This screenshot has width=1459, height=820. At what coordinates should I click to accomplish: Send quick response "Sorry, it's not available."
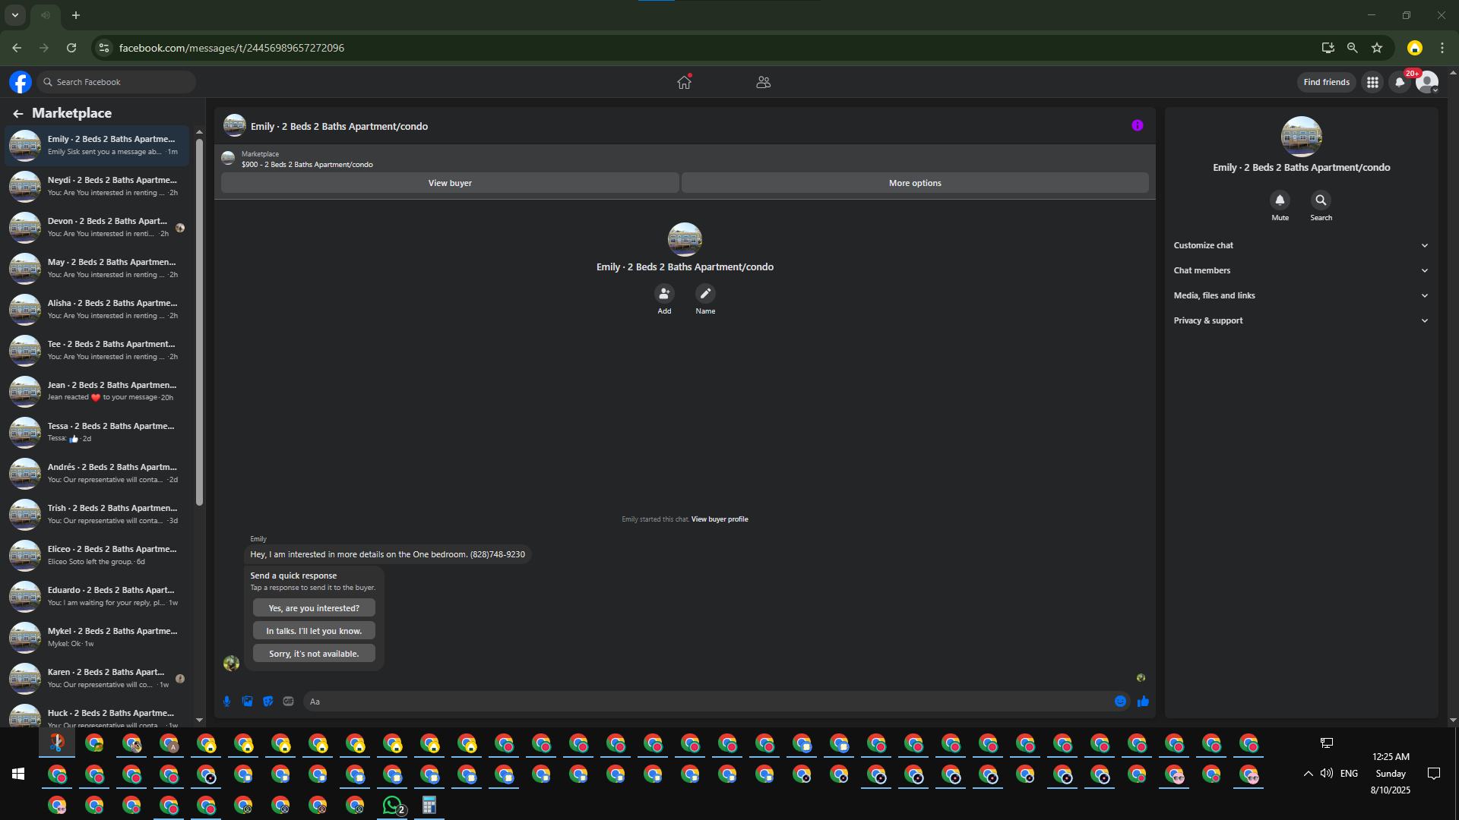pos(314,654)
